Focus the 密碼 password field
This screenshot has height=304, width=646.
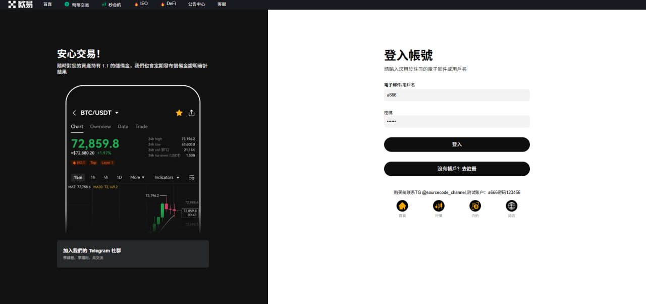tap(457, 122)
